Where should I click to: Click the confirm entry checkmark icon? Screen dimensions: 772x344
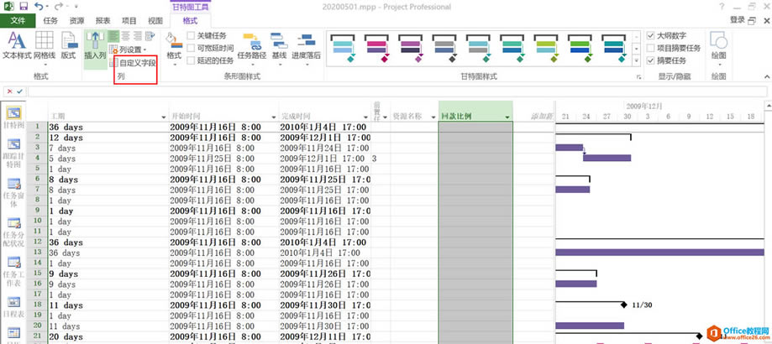19,91
